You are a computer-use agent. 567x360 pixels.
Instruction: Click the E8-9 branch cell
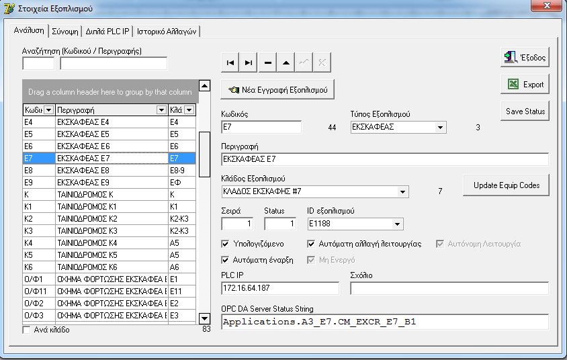tap(182, 170)
